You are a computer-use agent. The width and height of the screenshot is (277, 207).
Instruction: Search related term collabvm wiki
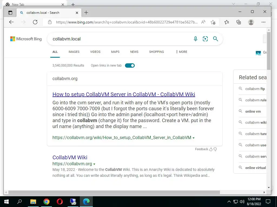[256, 123]
